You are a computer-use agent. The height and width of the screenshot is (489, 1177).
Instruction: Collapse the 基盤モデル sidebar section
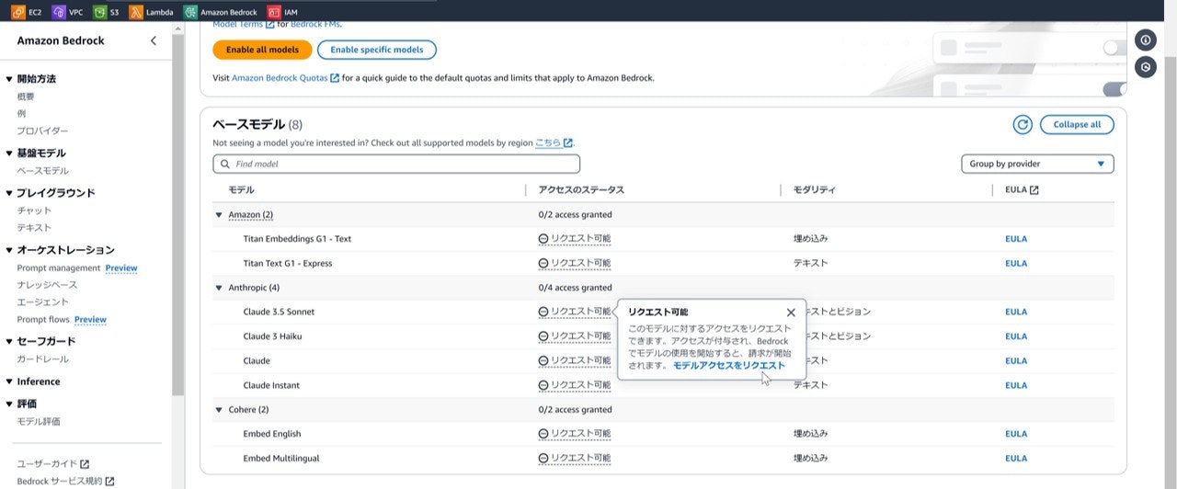(x=9, y=154)
